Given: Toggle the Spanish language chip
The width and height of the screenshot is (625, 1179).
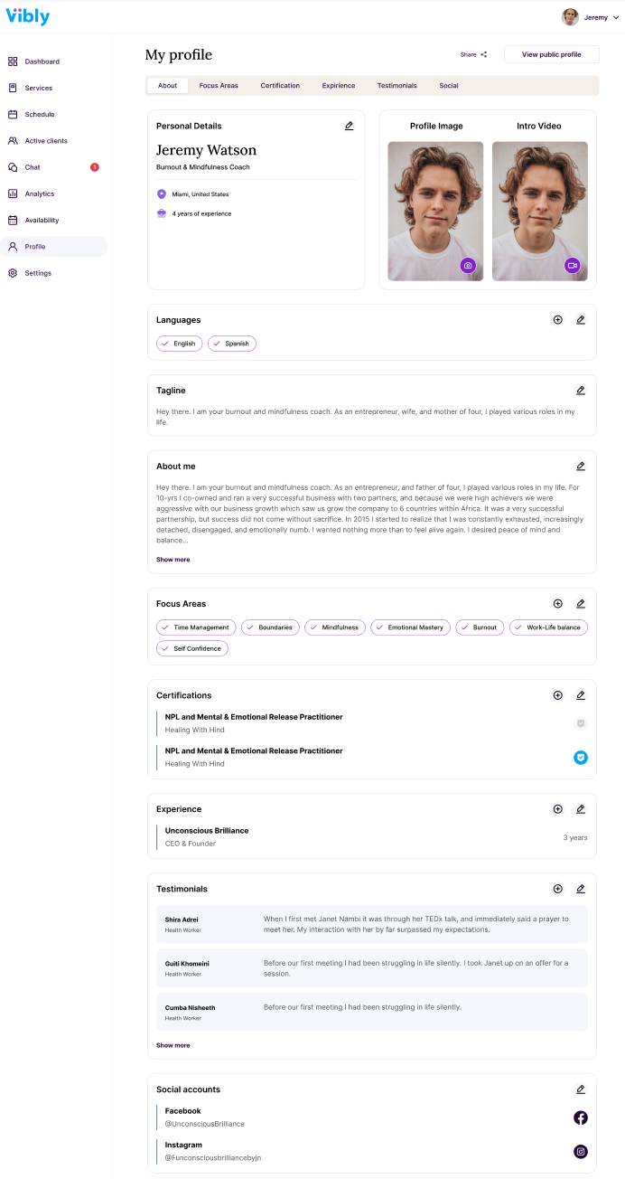Looking at the screenshot, I should pyautogui.click(x=232, y=343).
